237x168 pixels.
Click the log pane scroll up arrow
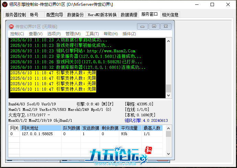pos(169,41)
